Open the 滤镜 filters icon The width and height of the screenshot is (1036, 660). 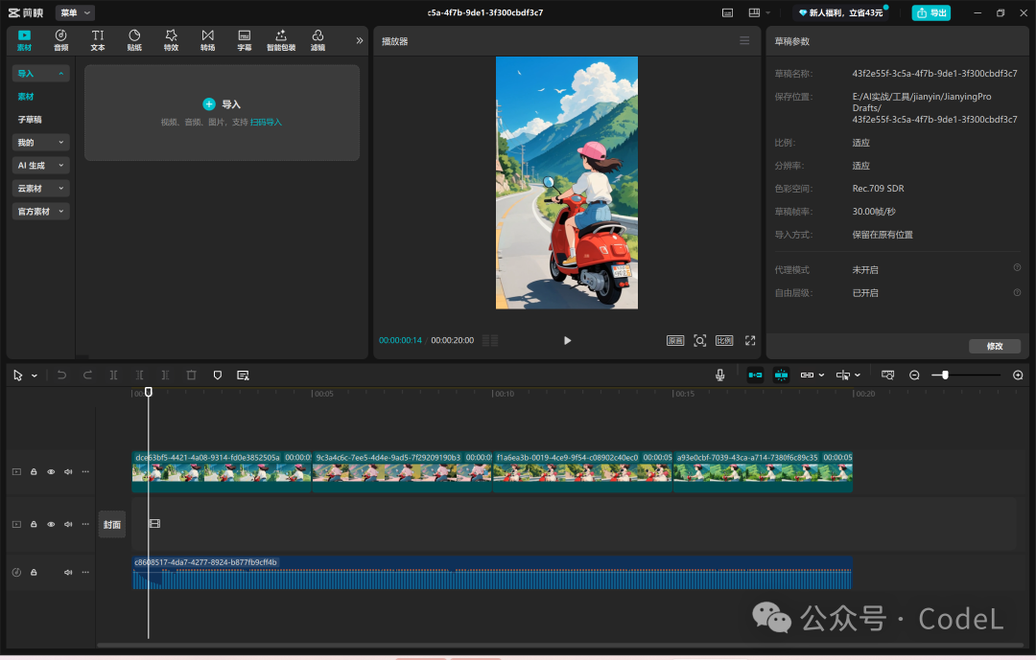pyautogui.click(x=318, y=40)
